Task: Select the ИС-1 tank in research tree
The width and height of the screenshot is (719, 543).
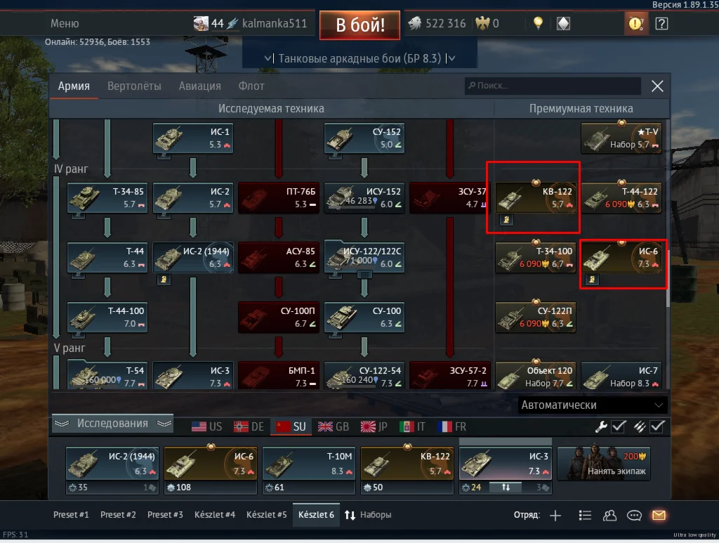Action: (193, 138)
